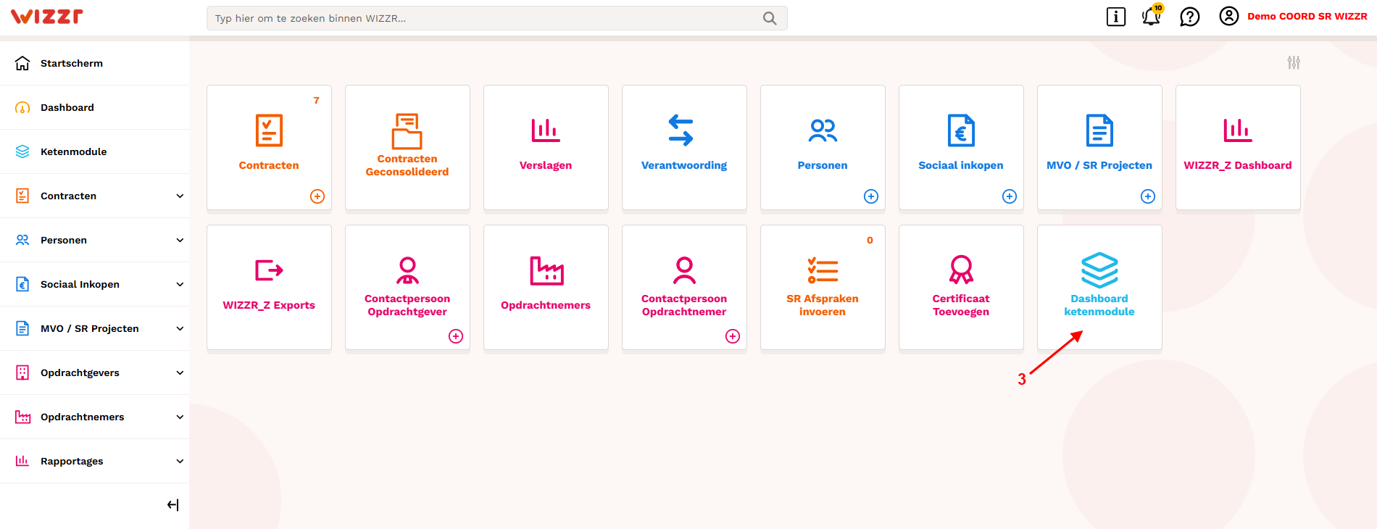Screen dimensions: 1377x529
Task: Open the WIZZR_Z Dashboard tile
Action: (x=1238, y=148)
